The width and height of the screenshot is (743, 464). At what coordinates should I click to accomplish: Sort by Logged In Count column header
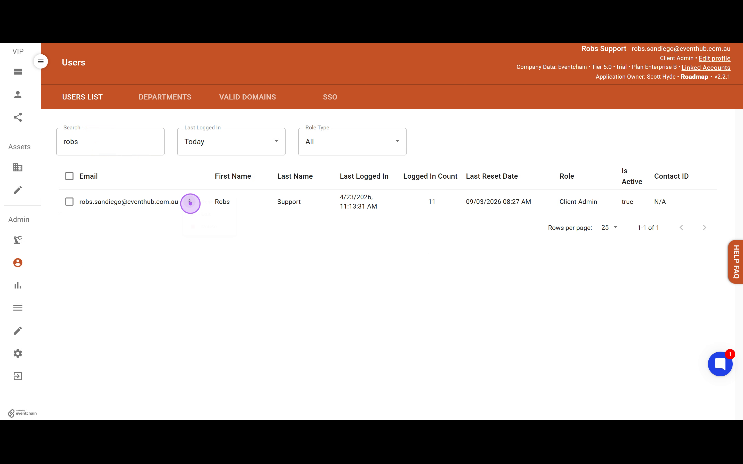[x=430, y=176]
